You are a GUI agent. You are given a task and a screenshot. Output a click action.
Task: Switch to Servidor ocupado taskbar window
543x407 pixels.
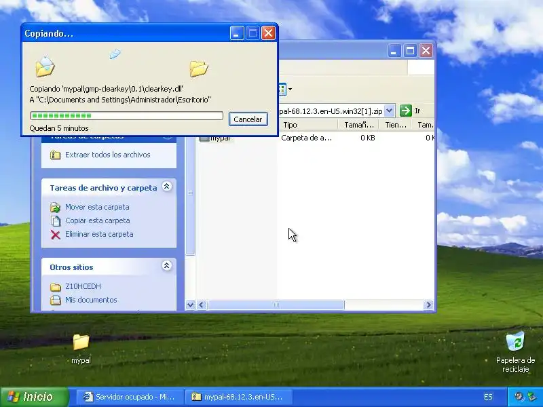tap(130, 397)
